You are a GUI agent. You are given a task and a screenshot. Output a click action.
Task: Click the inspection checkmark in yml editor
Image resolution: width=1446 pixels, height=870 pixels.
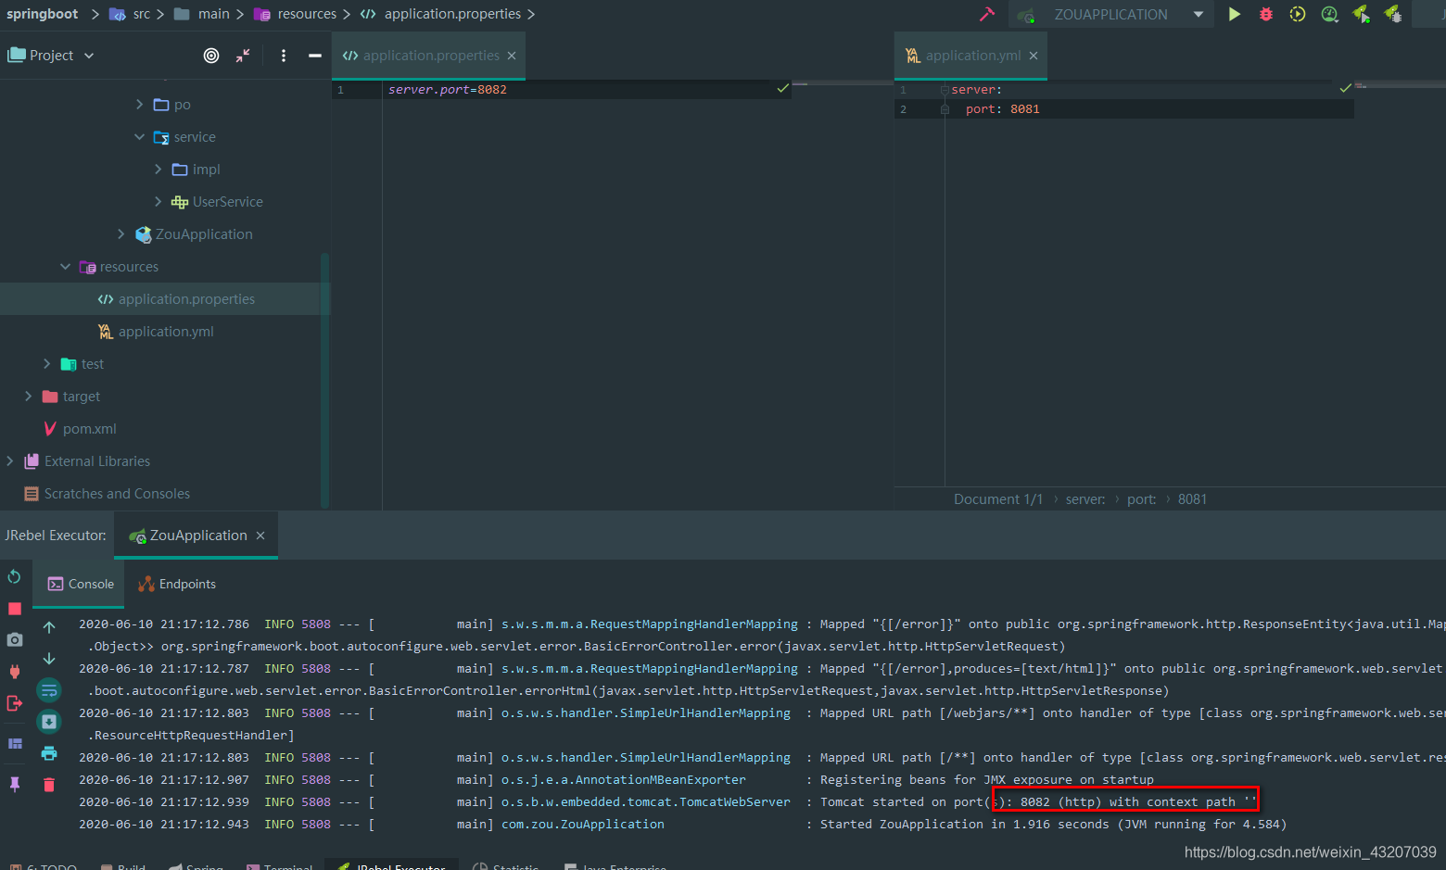click(x=1346, y=89)
